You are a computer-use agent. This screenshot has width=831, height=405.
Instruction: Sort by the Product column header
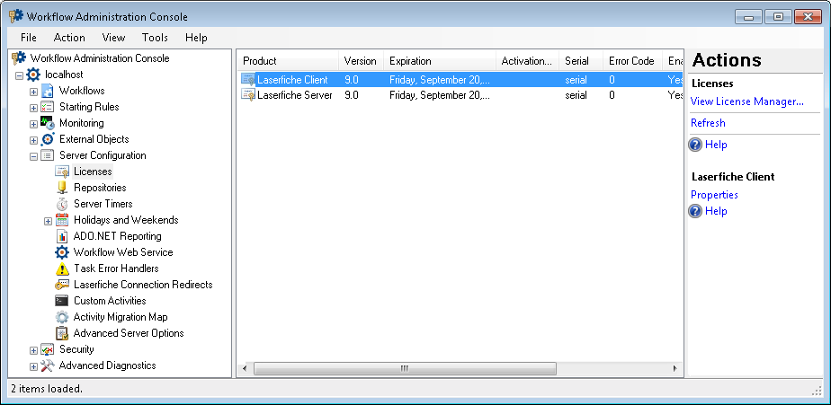(288, 61)
